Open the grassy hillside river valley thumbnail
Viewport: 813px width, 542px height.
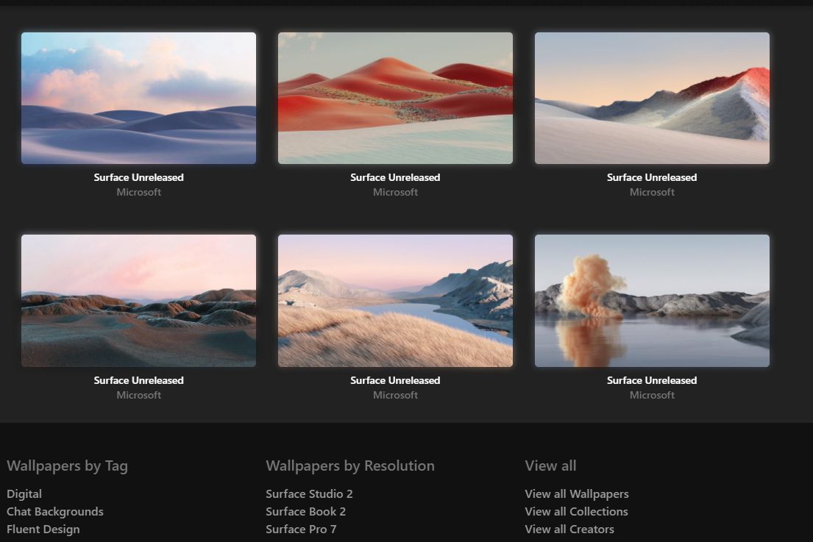point(395,301)
